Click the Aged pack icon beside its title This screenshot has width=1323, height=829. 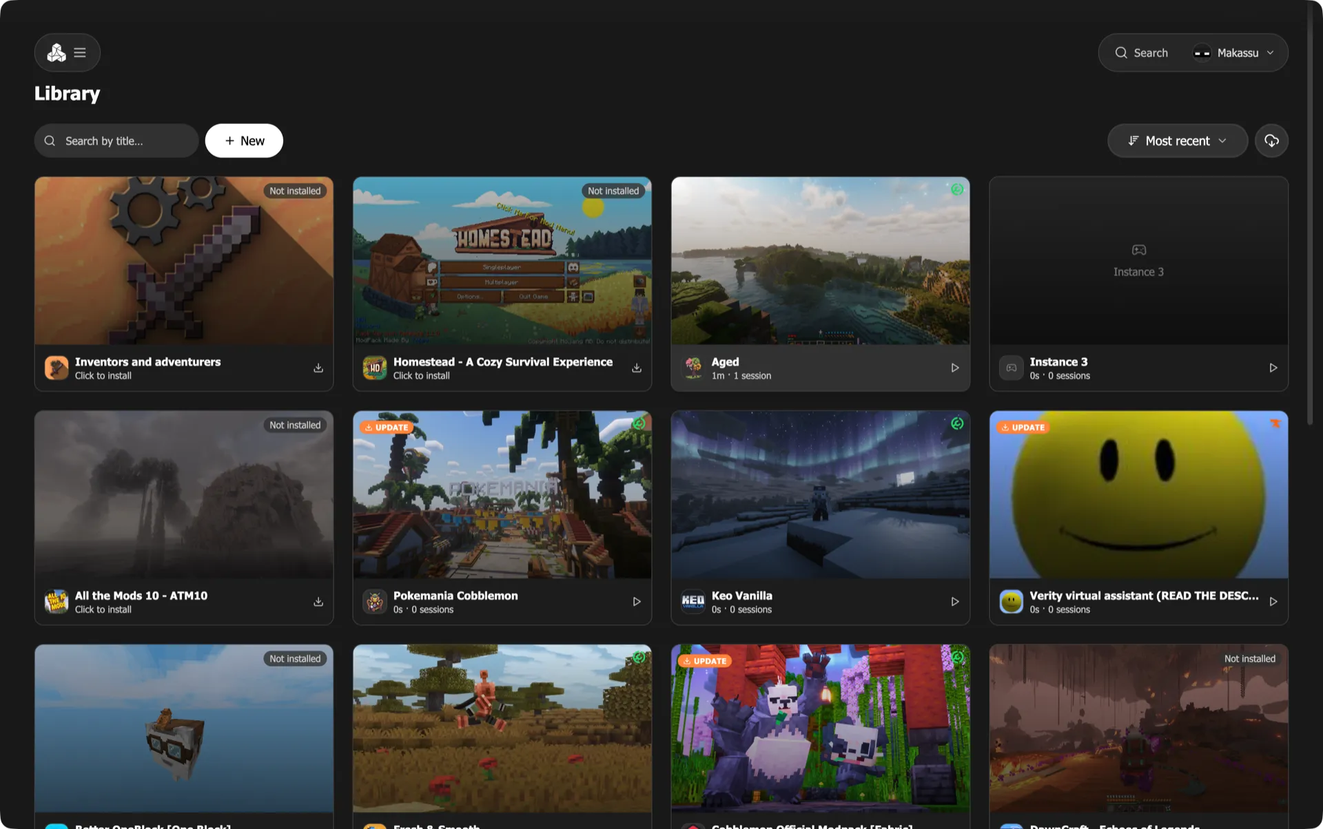click(x=693, y=368)
